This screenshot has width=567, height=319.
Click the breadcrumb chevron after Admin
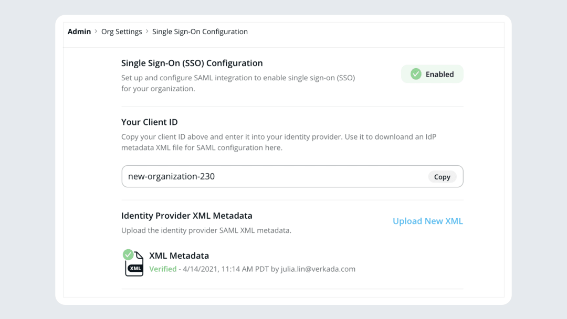96,31
